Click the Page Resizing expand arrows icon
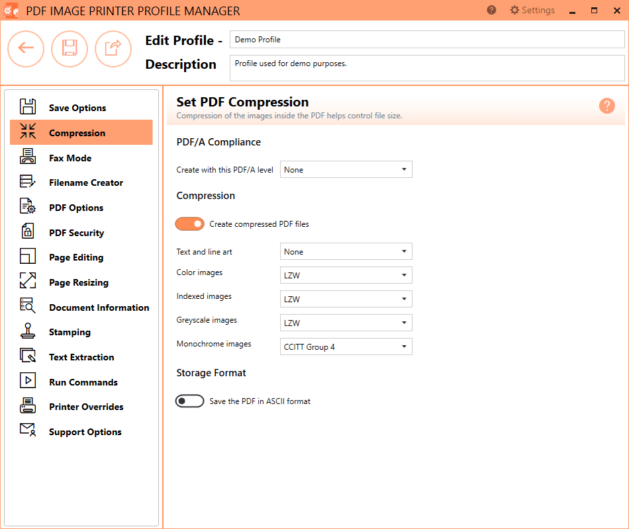This screenshot has width=629, height=529. pos(28,281)
